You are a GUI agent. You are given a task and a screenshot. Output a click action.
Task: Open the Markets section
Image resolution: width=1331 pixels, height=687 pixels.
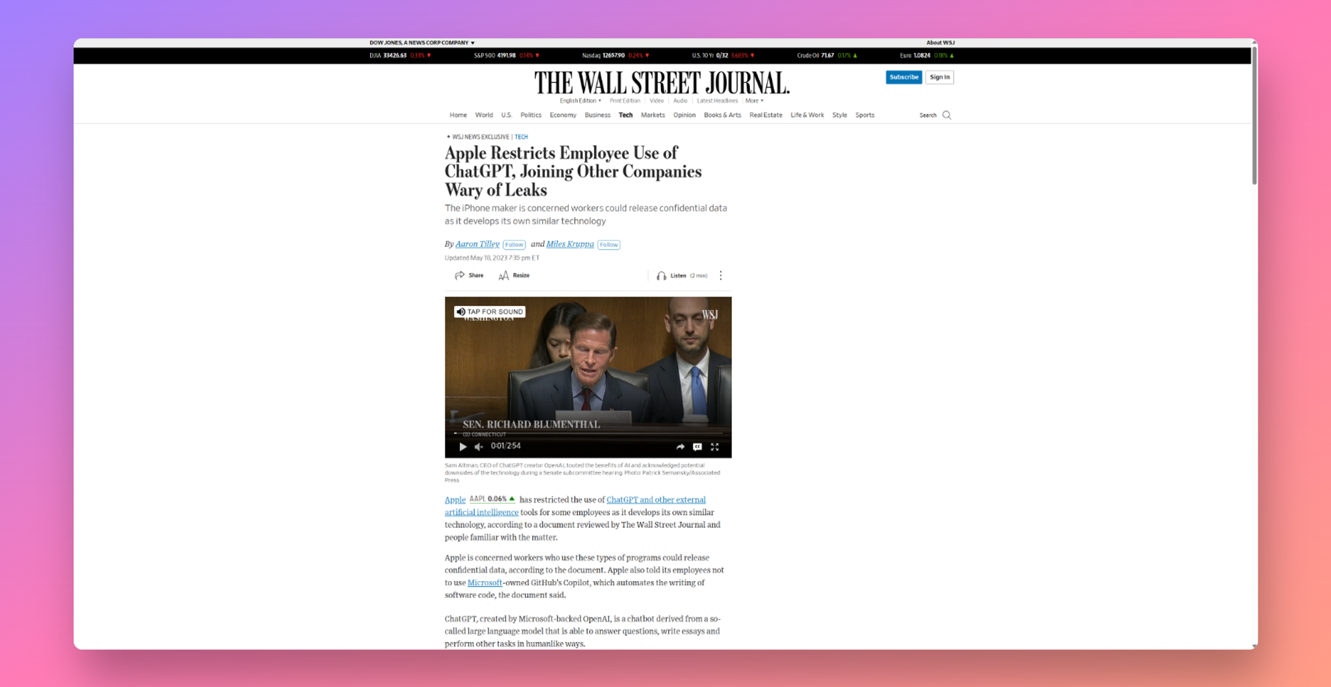653,115
